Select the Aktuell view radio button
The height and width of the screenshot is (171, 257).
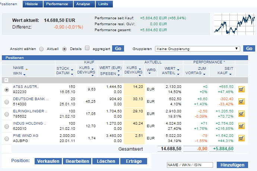[x=41, y=49]
